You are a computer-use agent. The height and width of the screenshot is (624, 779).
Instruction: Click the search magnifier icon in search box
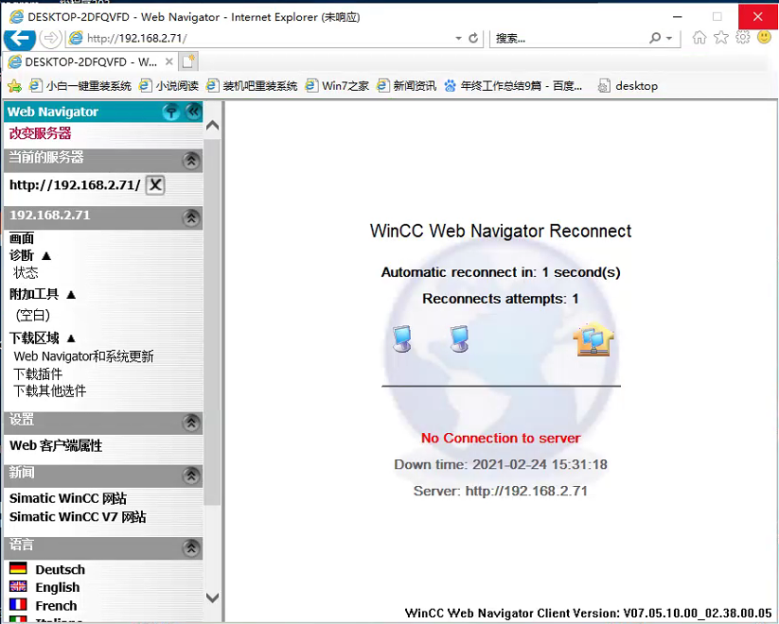[x=655, y=39]
